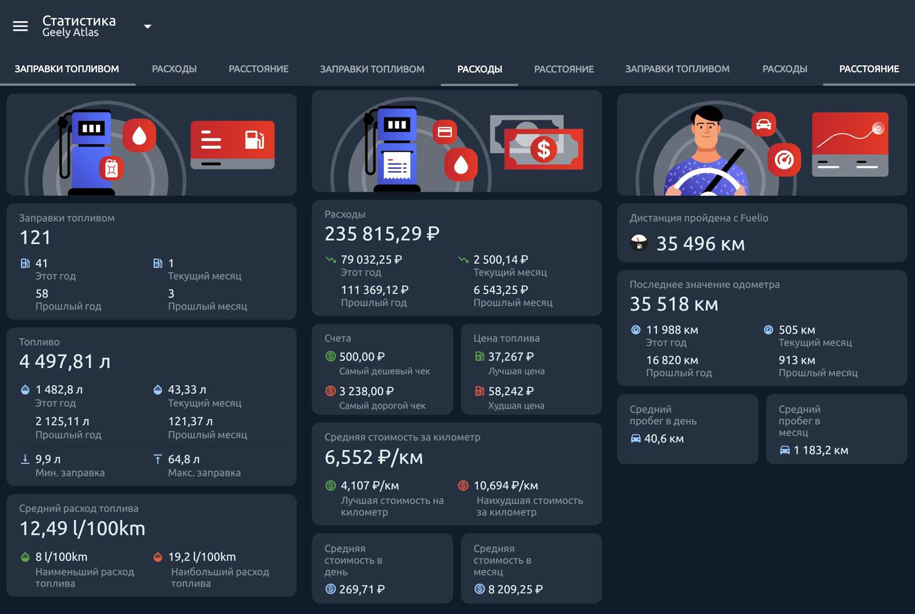
Task: Click last year expenses 111 369,12 ₽
Action: coord(375,290)
